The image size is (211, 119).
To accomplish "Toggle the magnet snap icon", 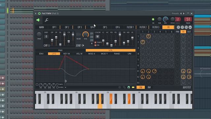I will (x=129, y=87).
